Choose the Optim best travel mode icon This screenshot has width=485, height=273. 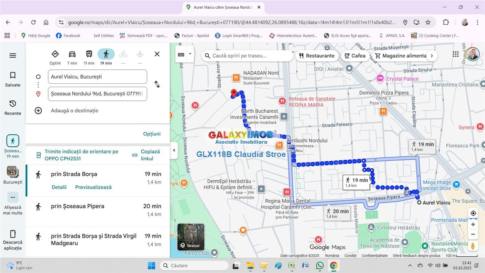point(55,54)
